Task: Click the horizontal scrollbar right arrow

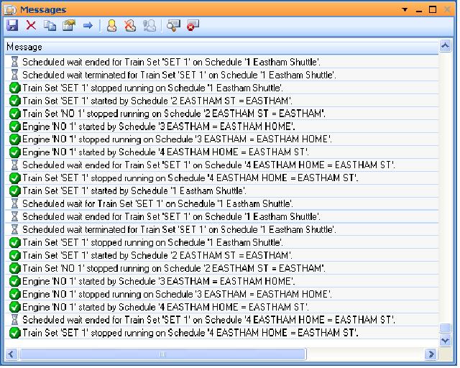Action: pos(431,354)
